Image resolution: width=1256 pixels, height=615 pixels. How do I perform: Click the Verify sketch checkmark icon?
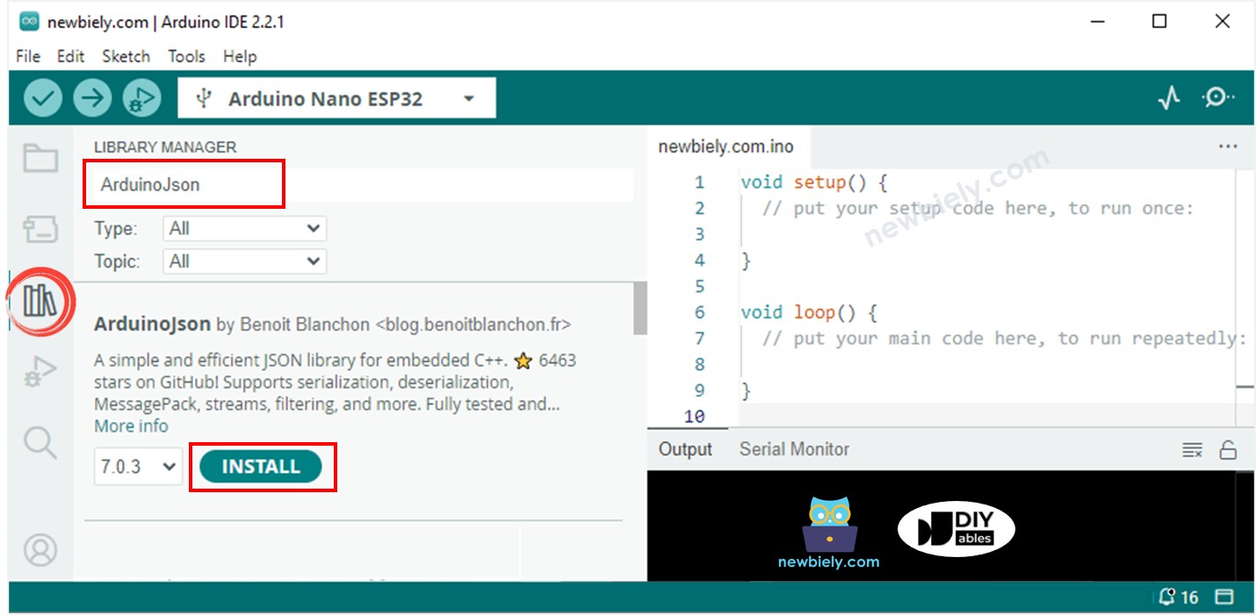point(42,97)
